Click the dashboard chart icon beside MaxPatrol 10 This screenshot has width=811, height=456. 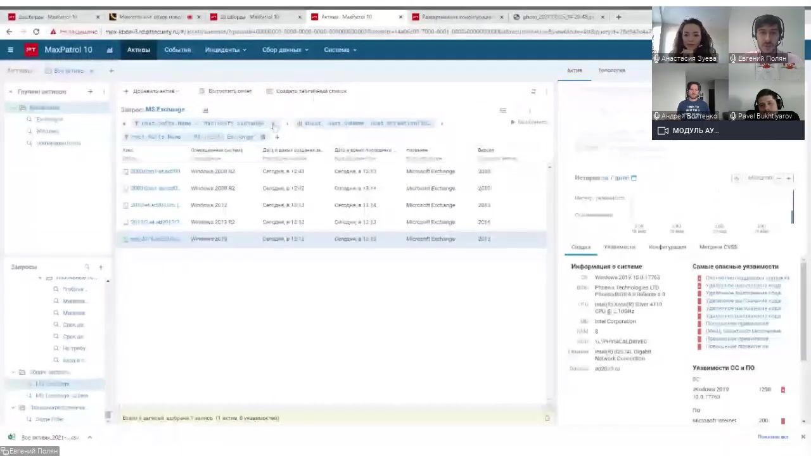(x=110, y=49)
